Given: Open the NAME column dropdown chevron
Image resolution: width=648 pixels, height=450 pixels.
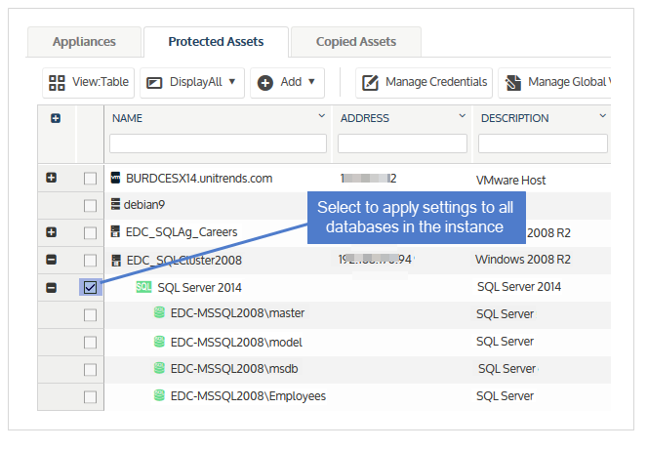Looking at the screenshot, I should [x=321, y=116].
